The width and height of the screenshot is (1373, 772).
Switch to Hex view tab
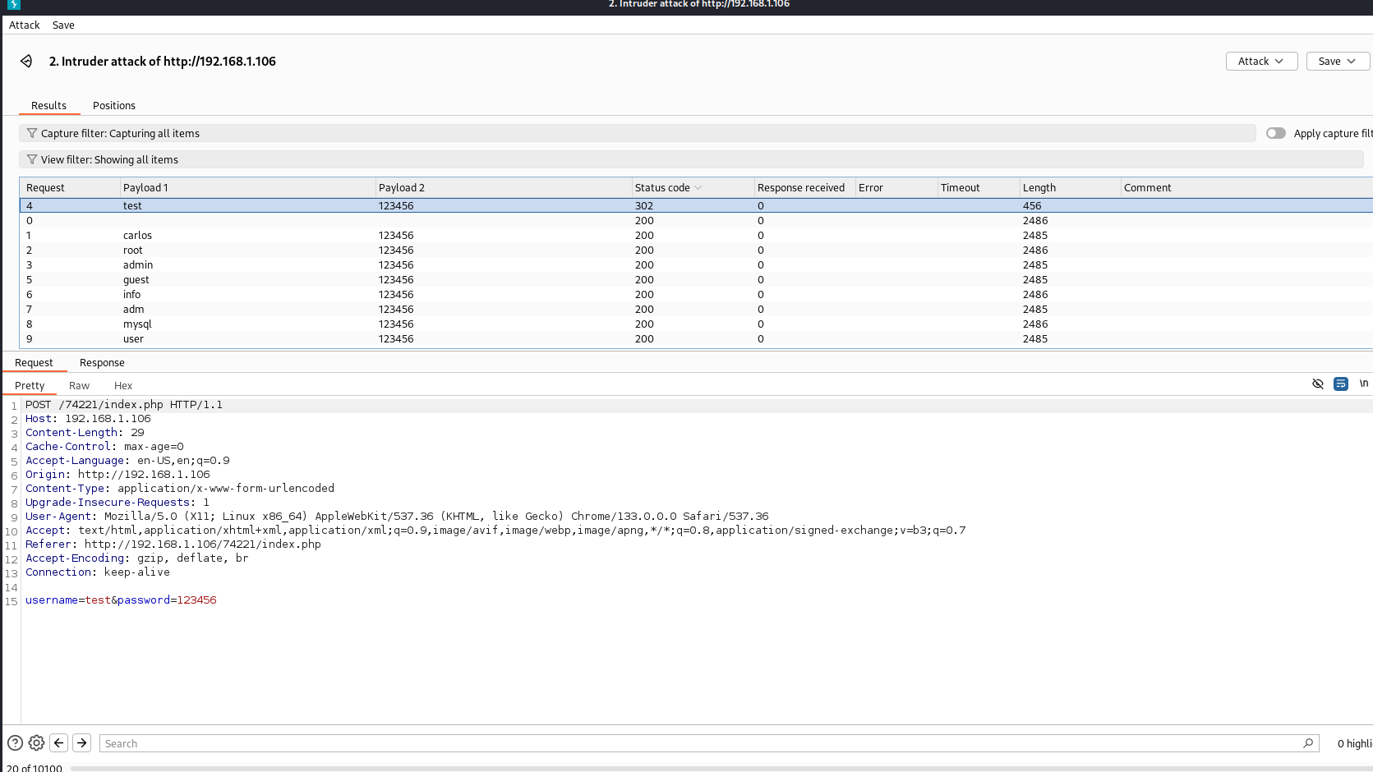tap(123, 386)
